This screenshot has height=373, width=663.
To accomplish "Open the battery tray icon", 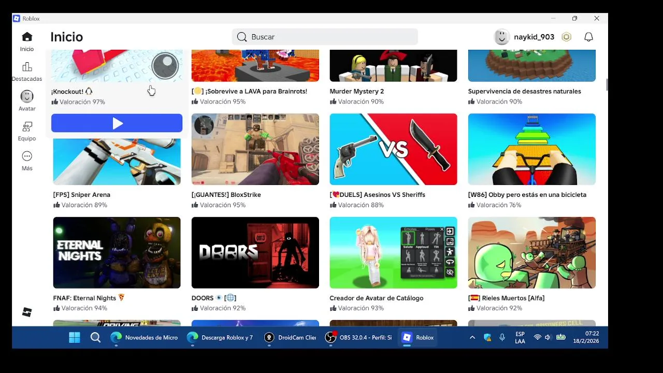I will tap(560, 338).
